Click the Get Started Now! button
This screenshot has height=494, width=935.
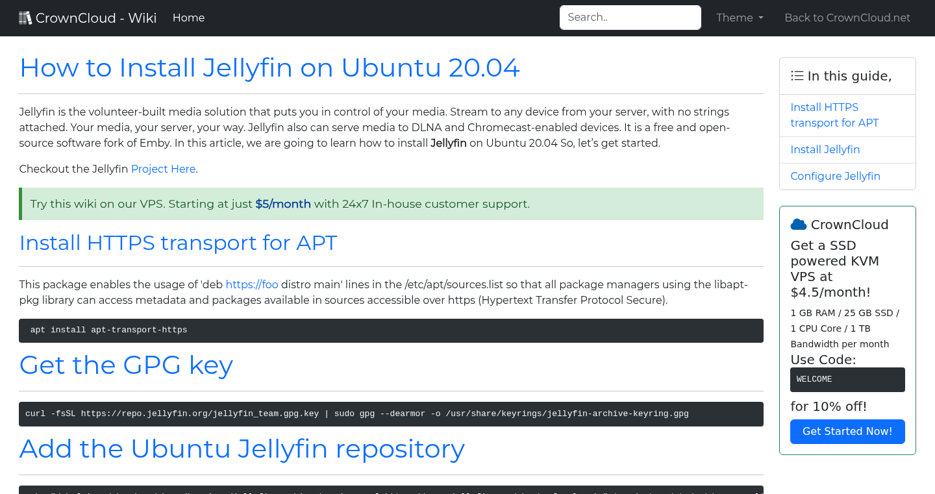click(847, 432)
